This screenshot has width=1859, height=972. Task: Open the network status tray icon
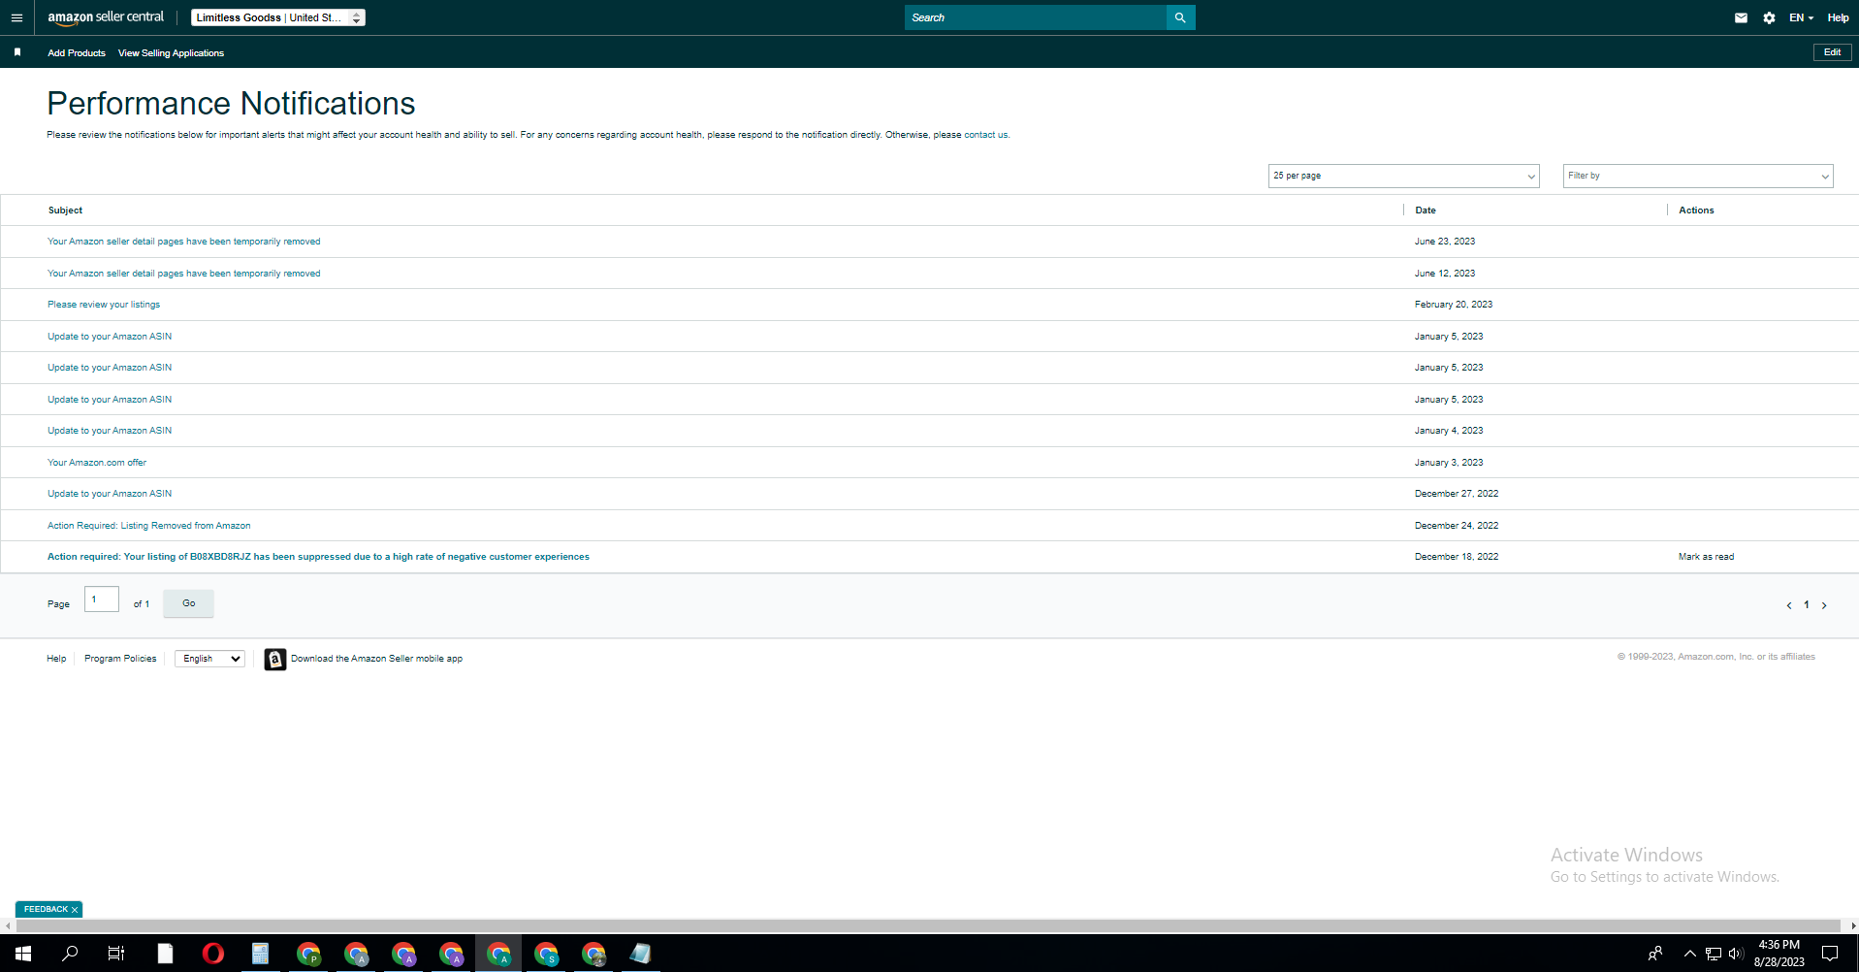[1714, 954]
